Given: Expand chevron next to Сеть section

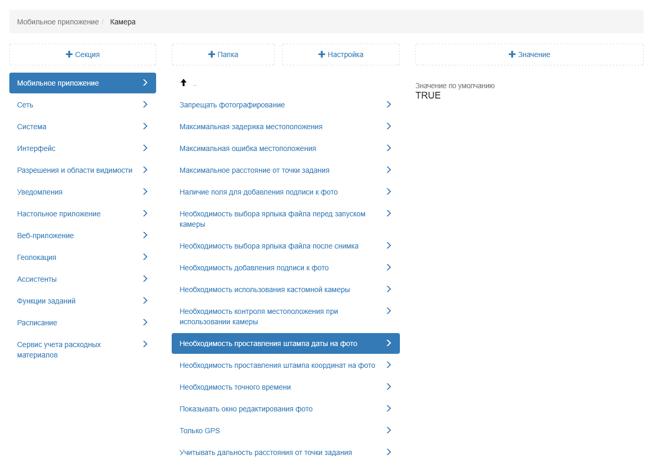Looking at the screenshot, I should [145, 105].
